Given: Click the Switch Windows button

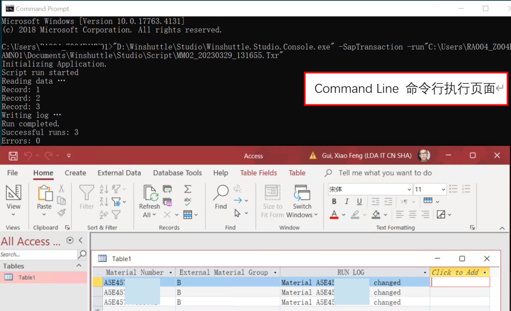Looking at the screenshot, I should [x=302, y=202].
